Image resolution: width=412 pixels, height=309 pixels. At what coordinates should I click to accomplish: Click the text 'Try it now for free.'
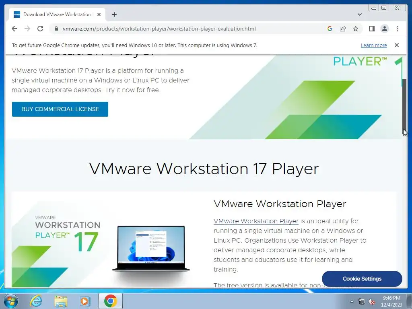[133, 90]
